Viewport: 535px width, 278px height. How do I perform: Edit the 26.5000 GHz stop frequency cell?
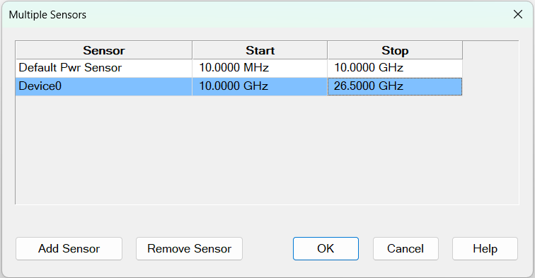(395, 86)
